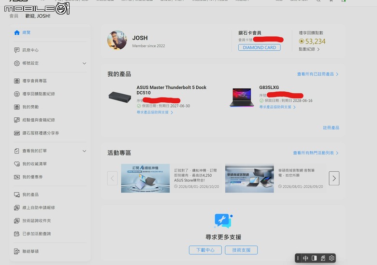The height and width of the screenshot is (265, 377).
Task: Show next activity carousel slide
Action: pyautogui.click(x=334, y=178)
